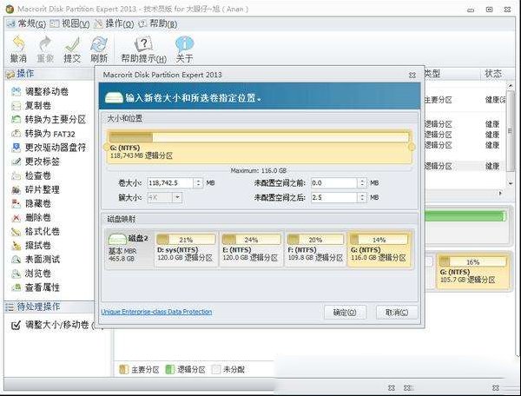The height and width of the screenshot is (396, 521).
Task: Click the 确定(O) OK button
Action: click(x=345, y=313)
